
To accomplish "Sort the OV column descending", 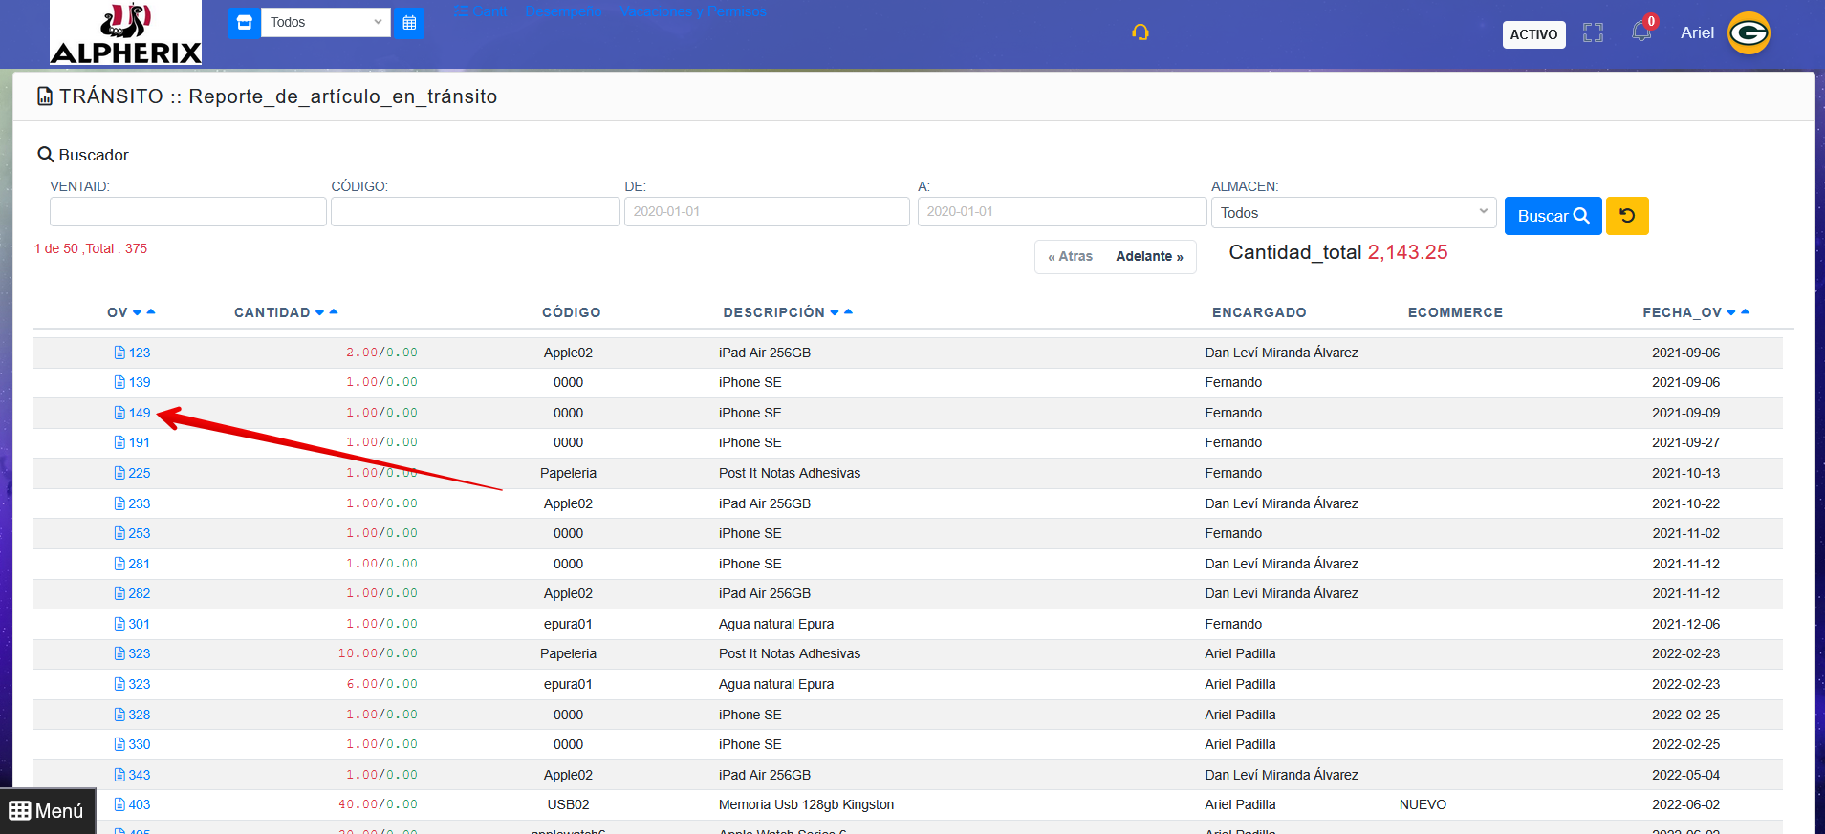I will point(137,313).
